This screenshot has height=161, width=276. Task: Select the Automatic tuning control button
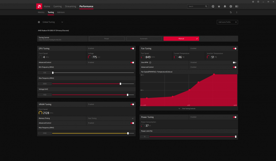pos(144,38)
